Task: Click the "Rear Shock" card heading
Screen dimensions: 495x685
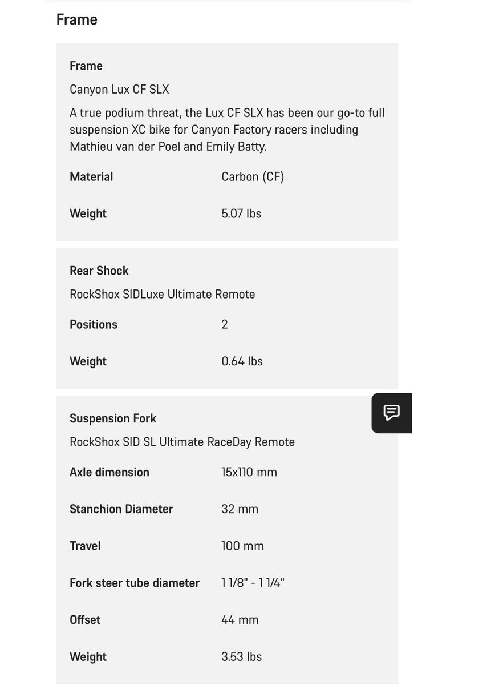Action: coord(99,271)
